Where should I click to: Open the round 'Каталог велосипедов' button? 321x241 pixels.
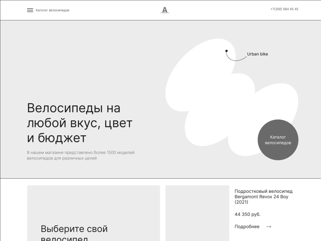tap(278, 140)
